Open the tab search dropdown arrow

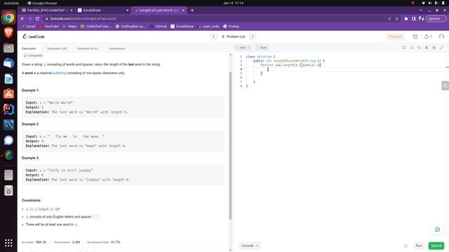420,10
